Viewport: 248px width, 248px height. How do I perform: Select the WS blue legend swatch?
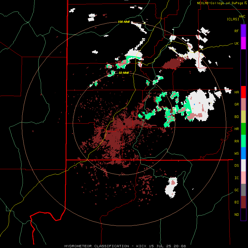click(x=243, y=153)
